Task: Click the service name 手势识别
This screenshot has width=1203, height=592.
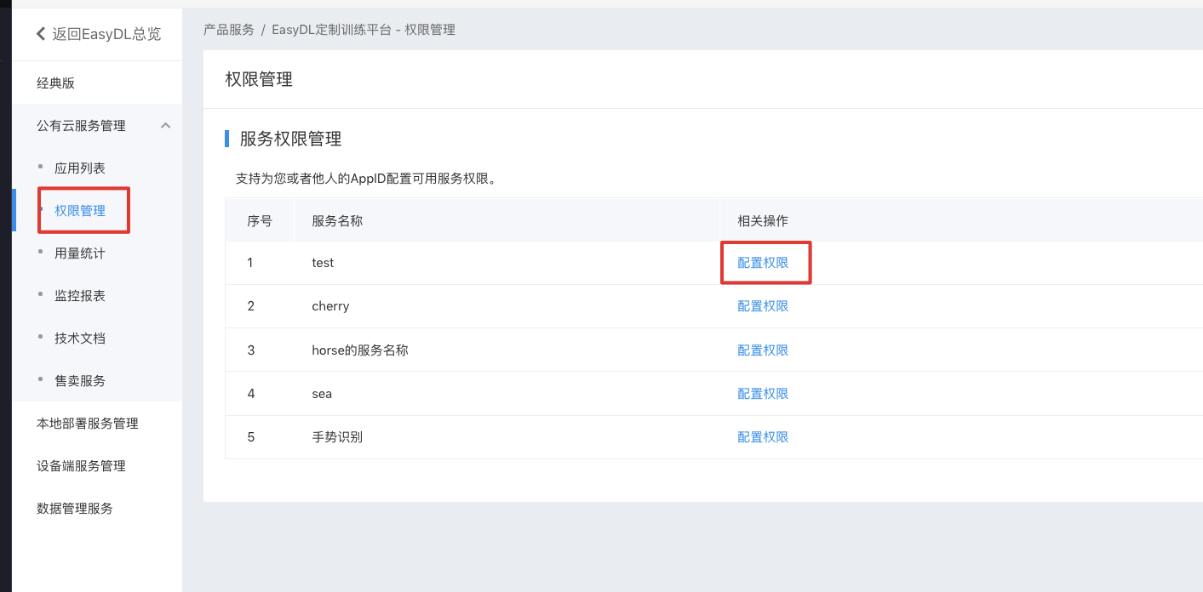Action: (337, 437)
